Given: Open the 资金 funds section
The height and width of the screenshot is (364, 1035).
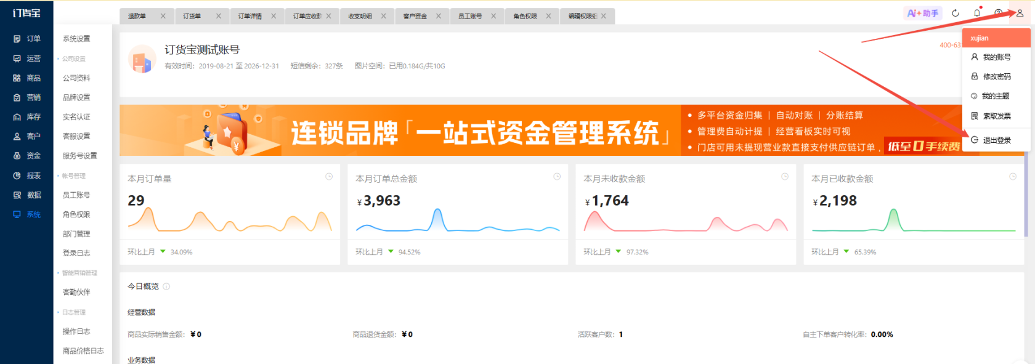Looking at the screenshot, I should 26,156.
